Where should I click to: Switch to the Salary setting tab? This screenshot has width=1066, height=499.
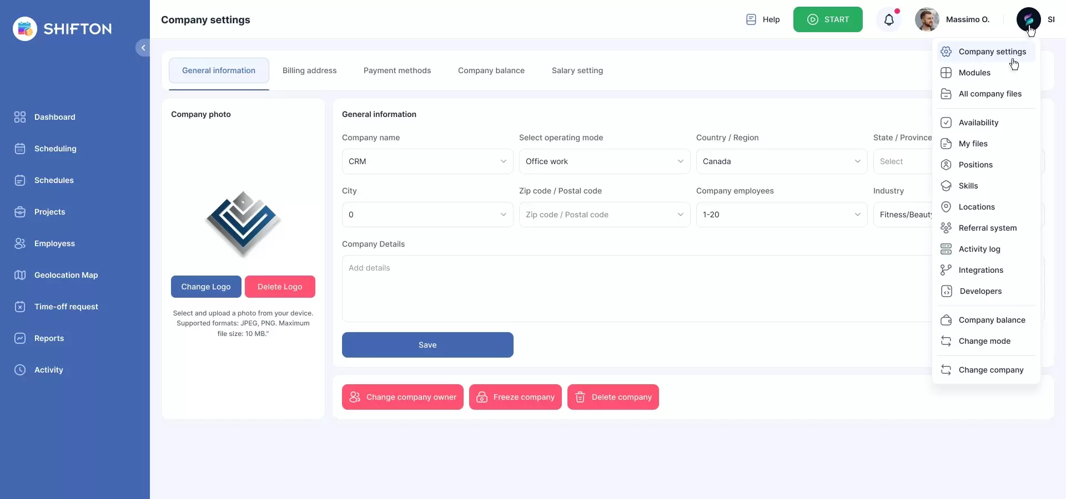click(577, 70)
